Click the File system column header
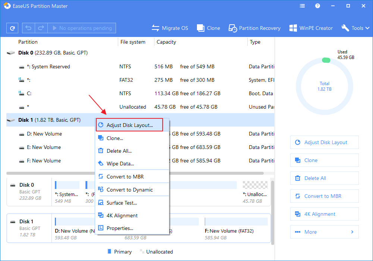Image resolution: width=373 pixels, height=261 pixels. click(133, 42)
